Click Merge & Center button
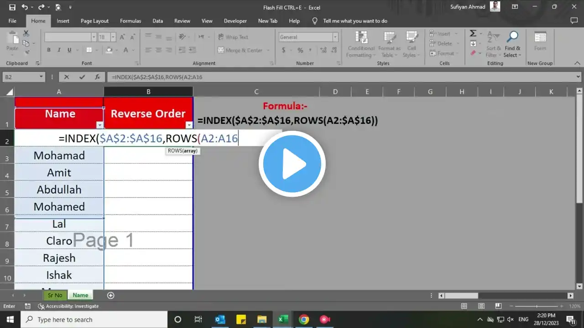 point(243,50)
